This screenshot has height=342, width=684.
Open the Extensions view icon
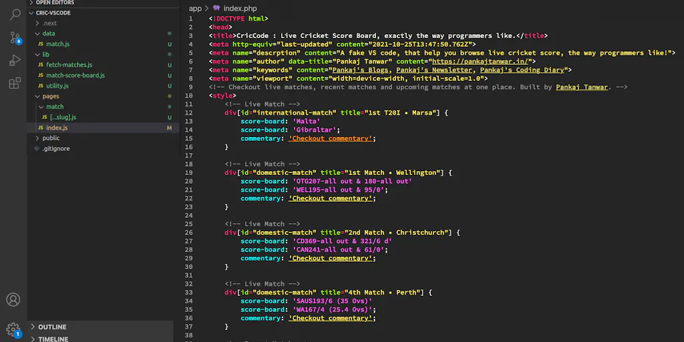pyautogui.click(x=15, y=83)
